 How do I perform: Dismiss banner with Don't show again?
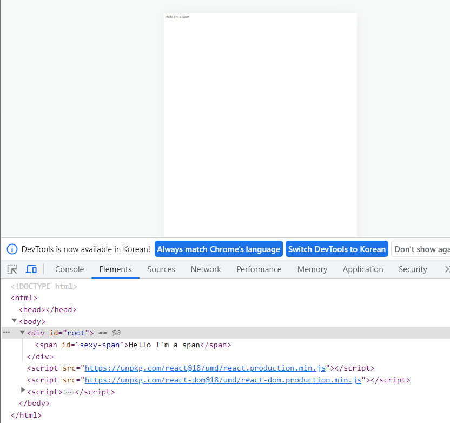(x=421, y=249)
